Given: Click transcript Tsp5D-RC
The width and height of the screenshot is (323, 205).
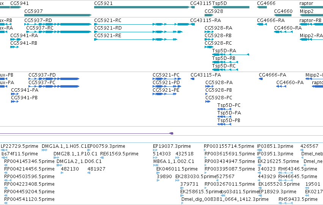Looking at the screenshot, I should (x=225, y=70).
